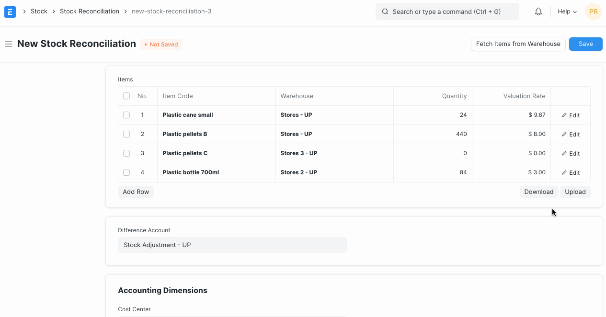Open the Difference Account selector

[x=232, y=245]
